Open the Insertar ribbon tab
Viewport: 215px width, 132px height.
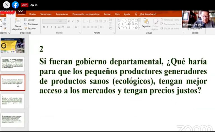tap(21, 14)
